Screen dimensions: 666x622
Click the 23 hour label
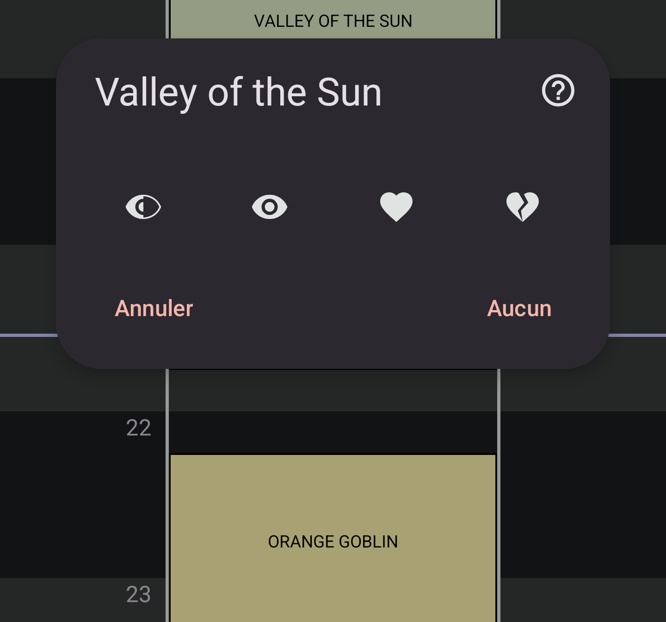(138, 594)
